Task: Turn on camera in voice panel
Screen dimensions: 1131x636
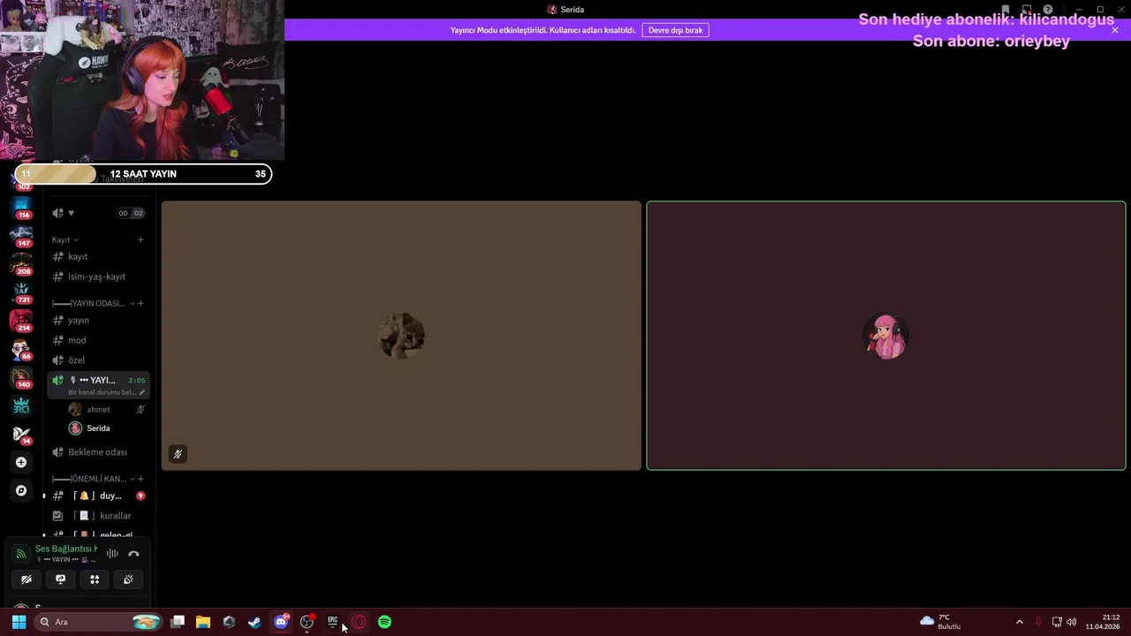Action: click(x=27, y=579)
